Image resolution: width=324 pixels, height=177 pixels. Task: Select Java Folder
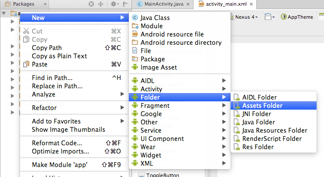(273, 122)
